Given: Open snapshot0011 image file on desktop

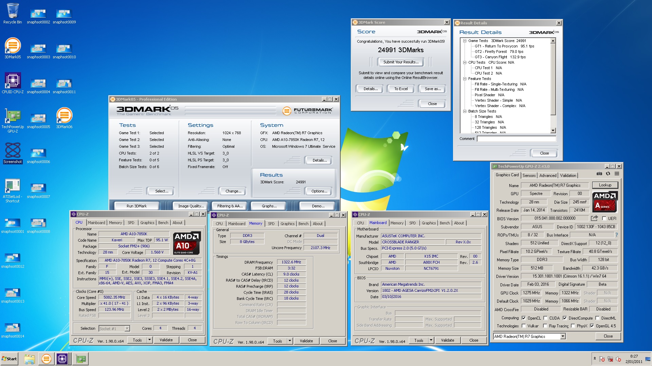Looking at the screenshot, I should point(64,86).
